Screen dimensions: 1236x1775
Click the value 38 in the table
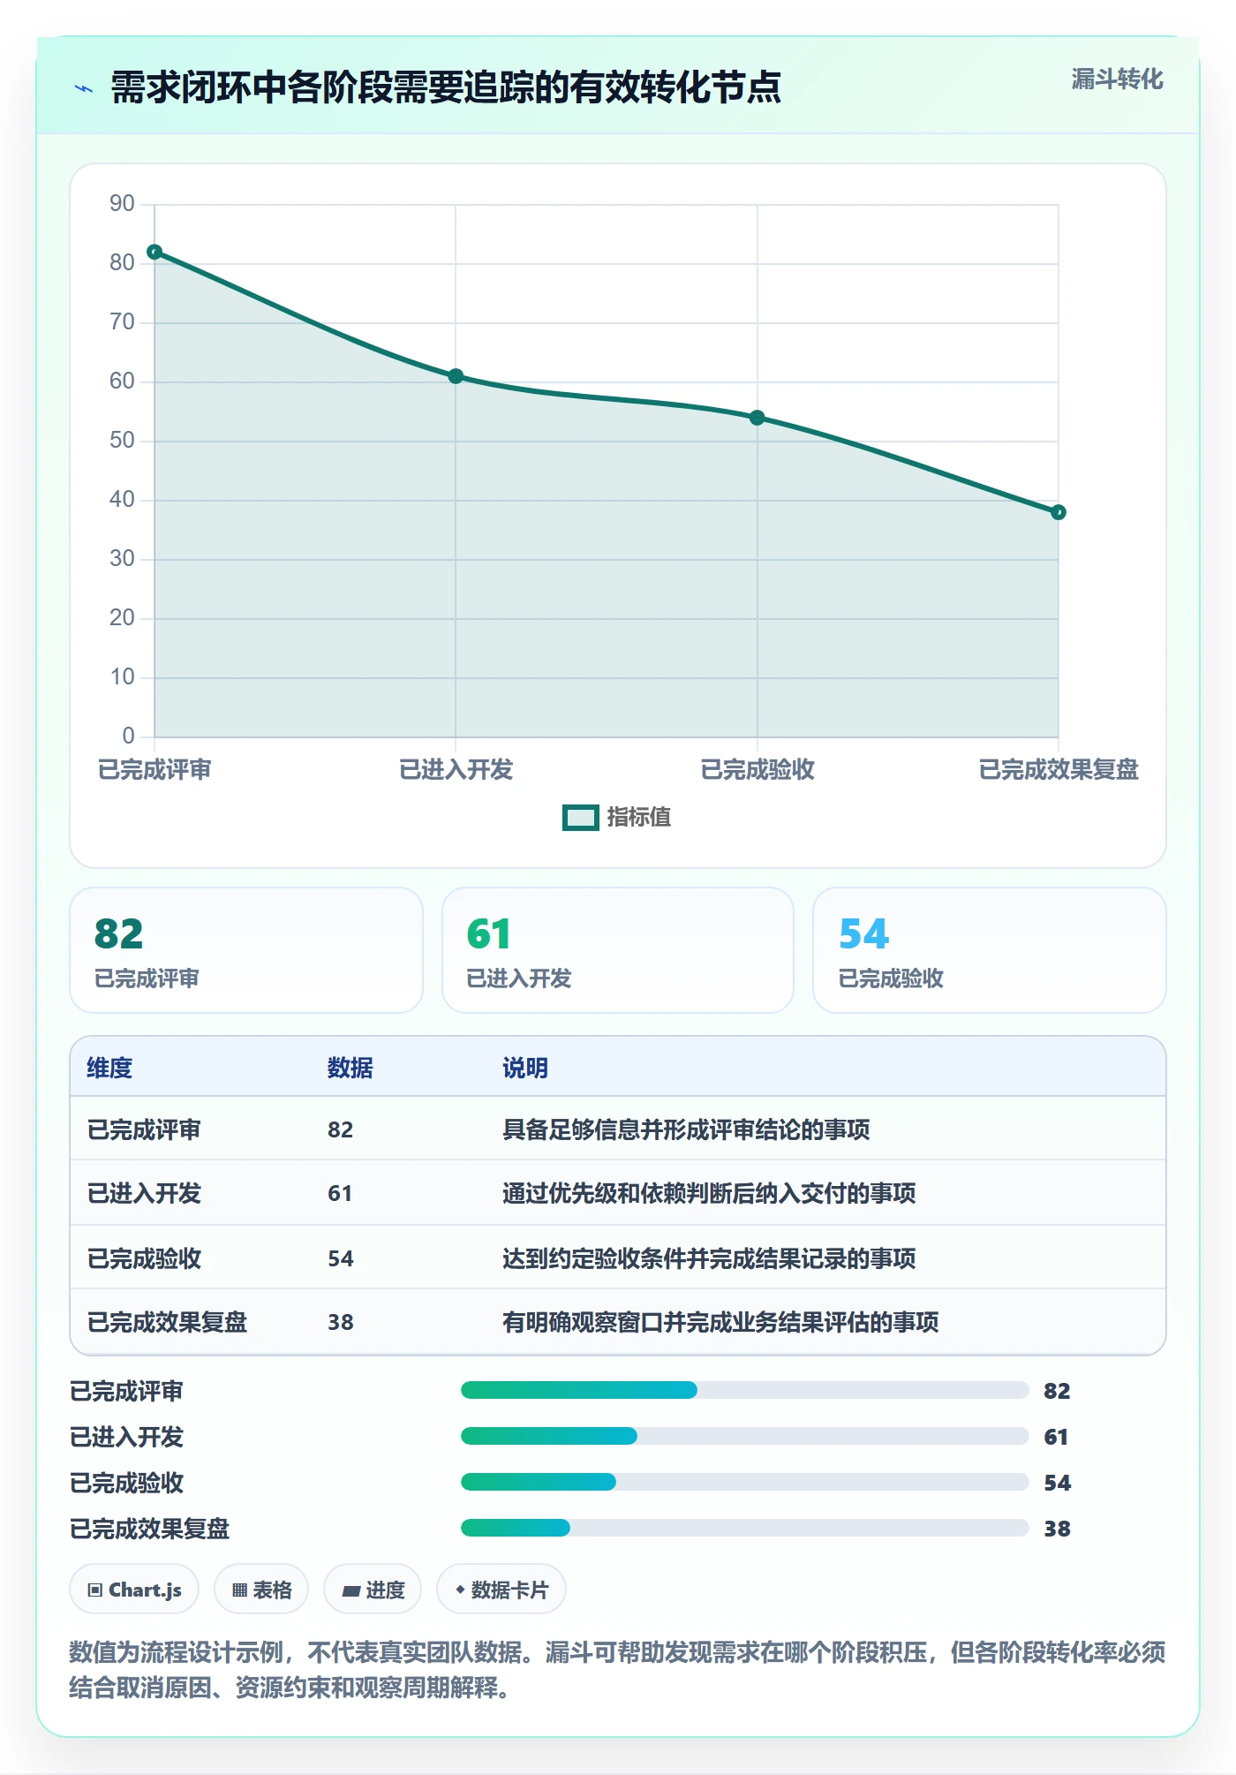[341, 1322]
